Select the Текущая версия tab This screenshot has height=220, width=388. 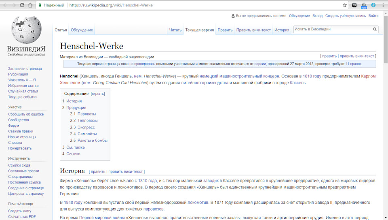199,30
